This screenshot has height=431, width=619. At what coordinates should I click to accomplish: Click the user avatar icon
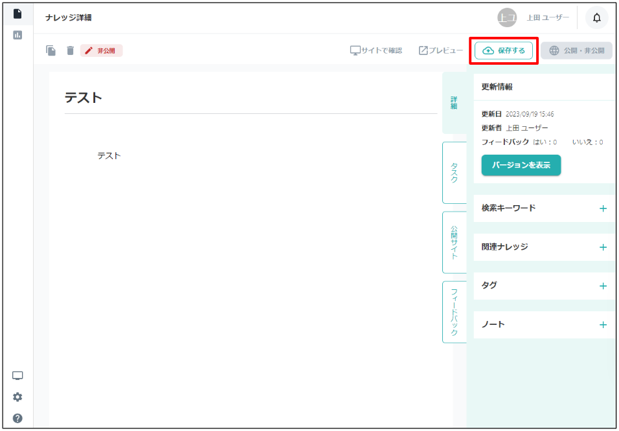(507, 17)
